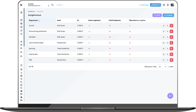196x112 pixels.
Task: Open the bulleted list sidebar icon
Action: coord(21,73)
